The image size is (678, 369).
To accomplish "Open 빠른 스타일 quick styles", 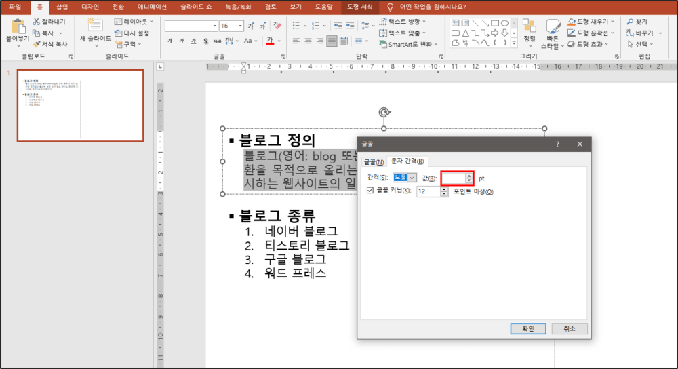I will point(552,34).
